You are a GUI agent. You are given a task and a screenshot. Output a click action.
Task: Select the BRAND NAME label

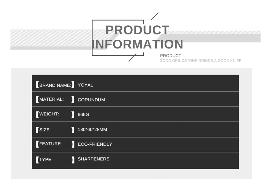[x=55, y=85]
